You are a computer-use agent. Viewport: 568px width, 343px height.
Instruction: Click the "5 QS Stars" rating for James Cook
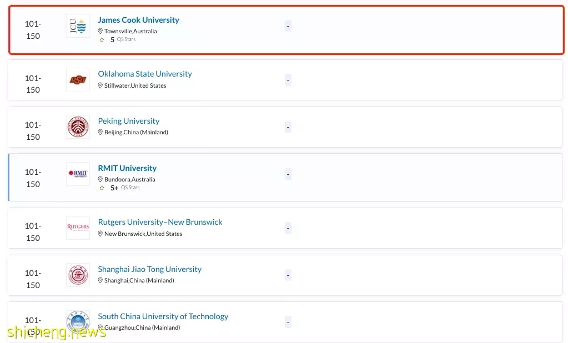(123, 39)
